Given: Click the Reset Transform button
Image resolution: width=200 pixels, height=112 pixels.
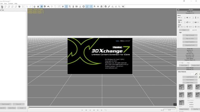Looking at the screenshot, I should 190,42.
